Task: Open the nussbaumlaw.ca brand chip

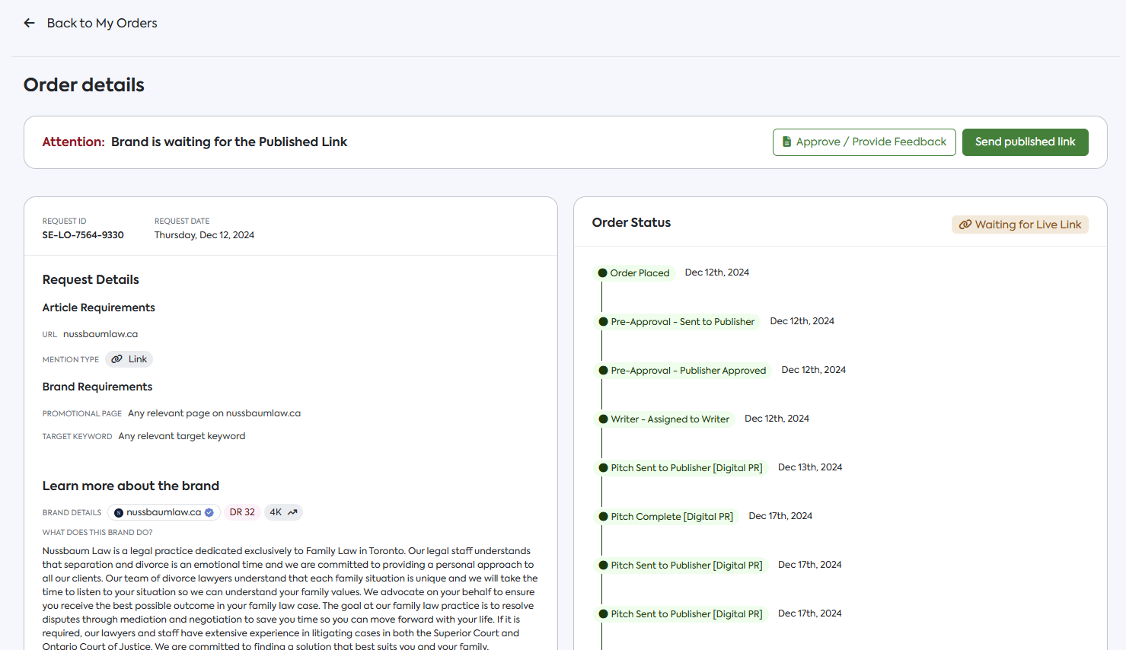Action: [163, 512]
